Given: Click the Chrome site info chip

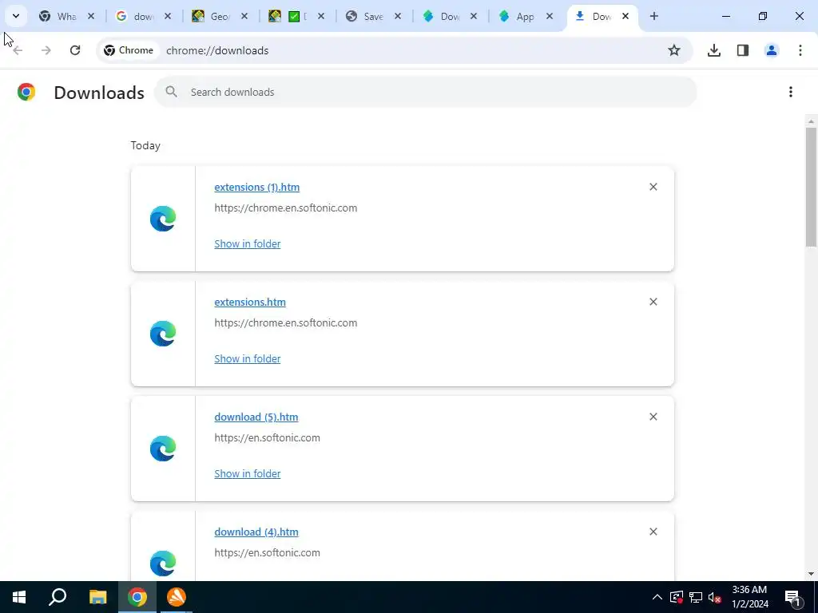Looking at the screenshot, I should pyautogui.click(x=129, y=50).
